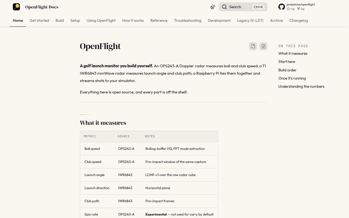Jump to Build order in page outline
This screenshot has height=218, width=349.
point(287,70)
